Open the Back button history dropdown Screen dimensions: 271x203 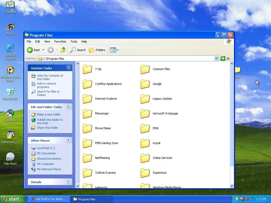[43, 50]
